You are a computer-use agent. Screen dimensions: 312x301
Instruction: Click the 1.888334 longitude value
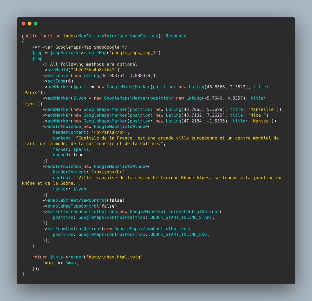[140, 75]
